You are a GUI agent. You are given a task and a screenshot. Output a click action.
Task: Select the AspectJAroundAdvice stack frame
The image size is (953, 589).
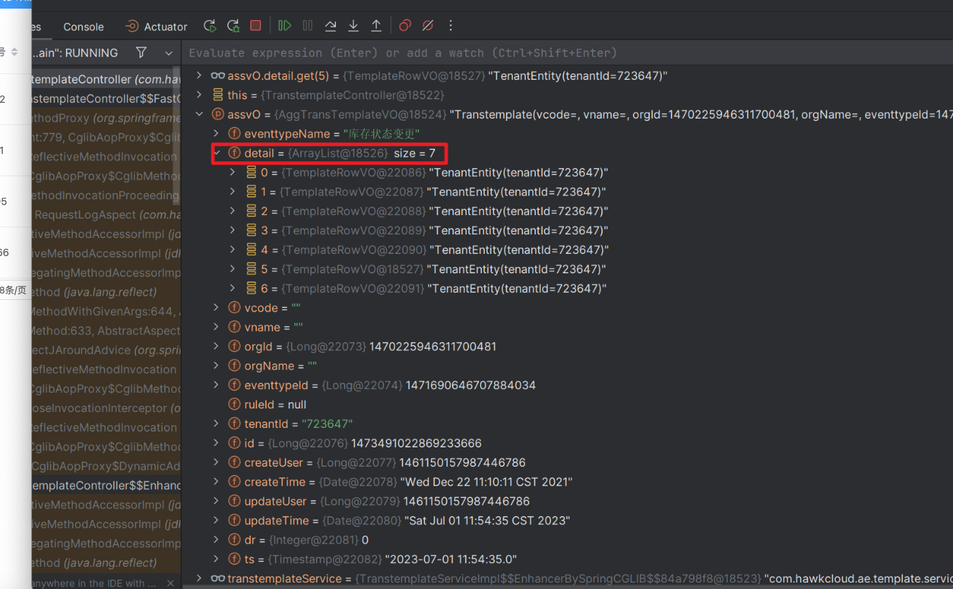coord(106,350)
